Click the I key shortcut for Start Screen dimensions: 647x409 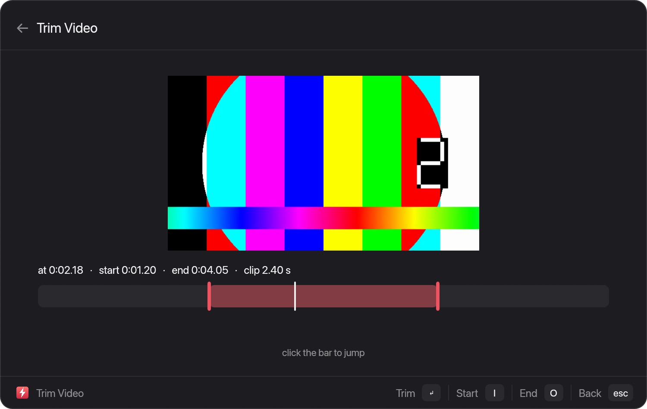pyautogui.click(x=494, y=393)
